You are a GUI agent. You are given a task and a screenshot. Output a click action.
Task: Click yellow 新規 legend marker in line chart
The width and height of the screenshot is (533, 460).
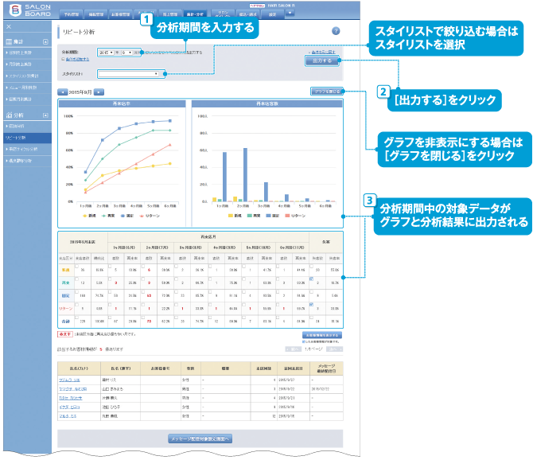point(85,216)
